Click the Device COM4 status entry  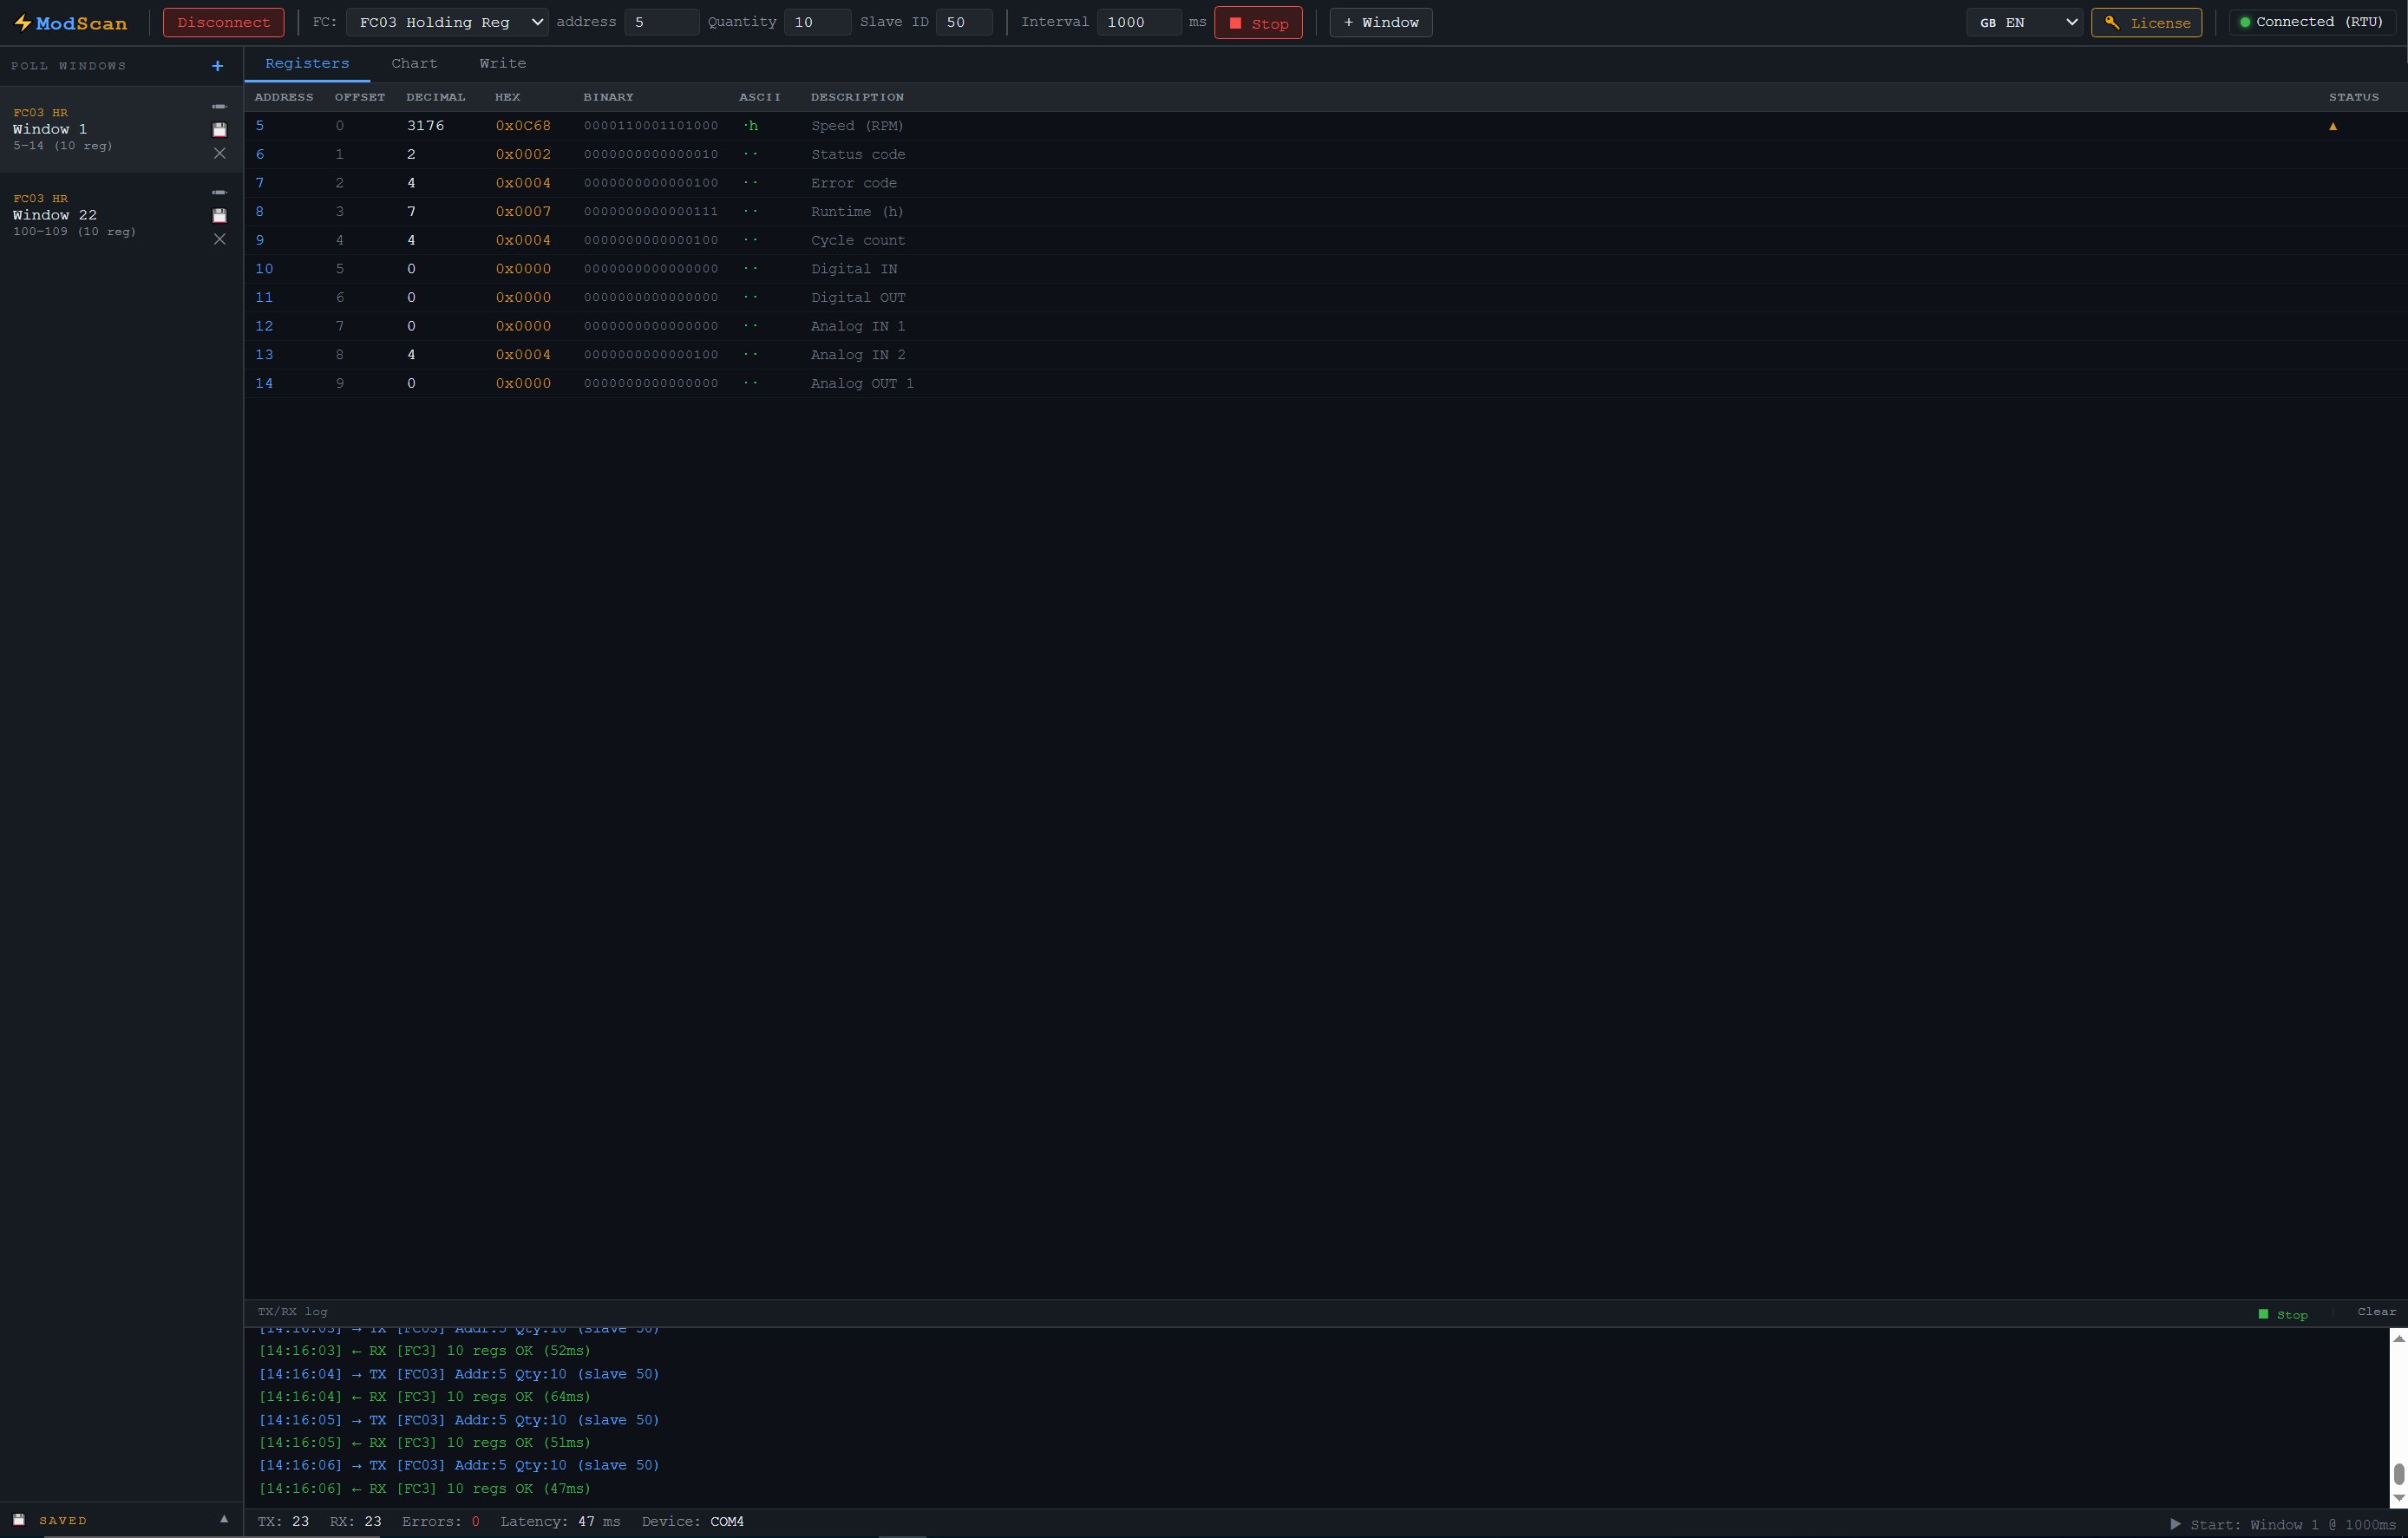click(x=693, y=1522)
